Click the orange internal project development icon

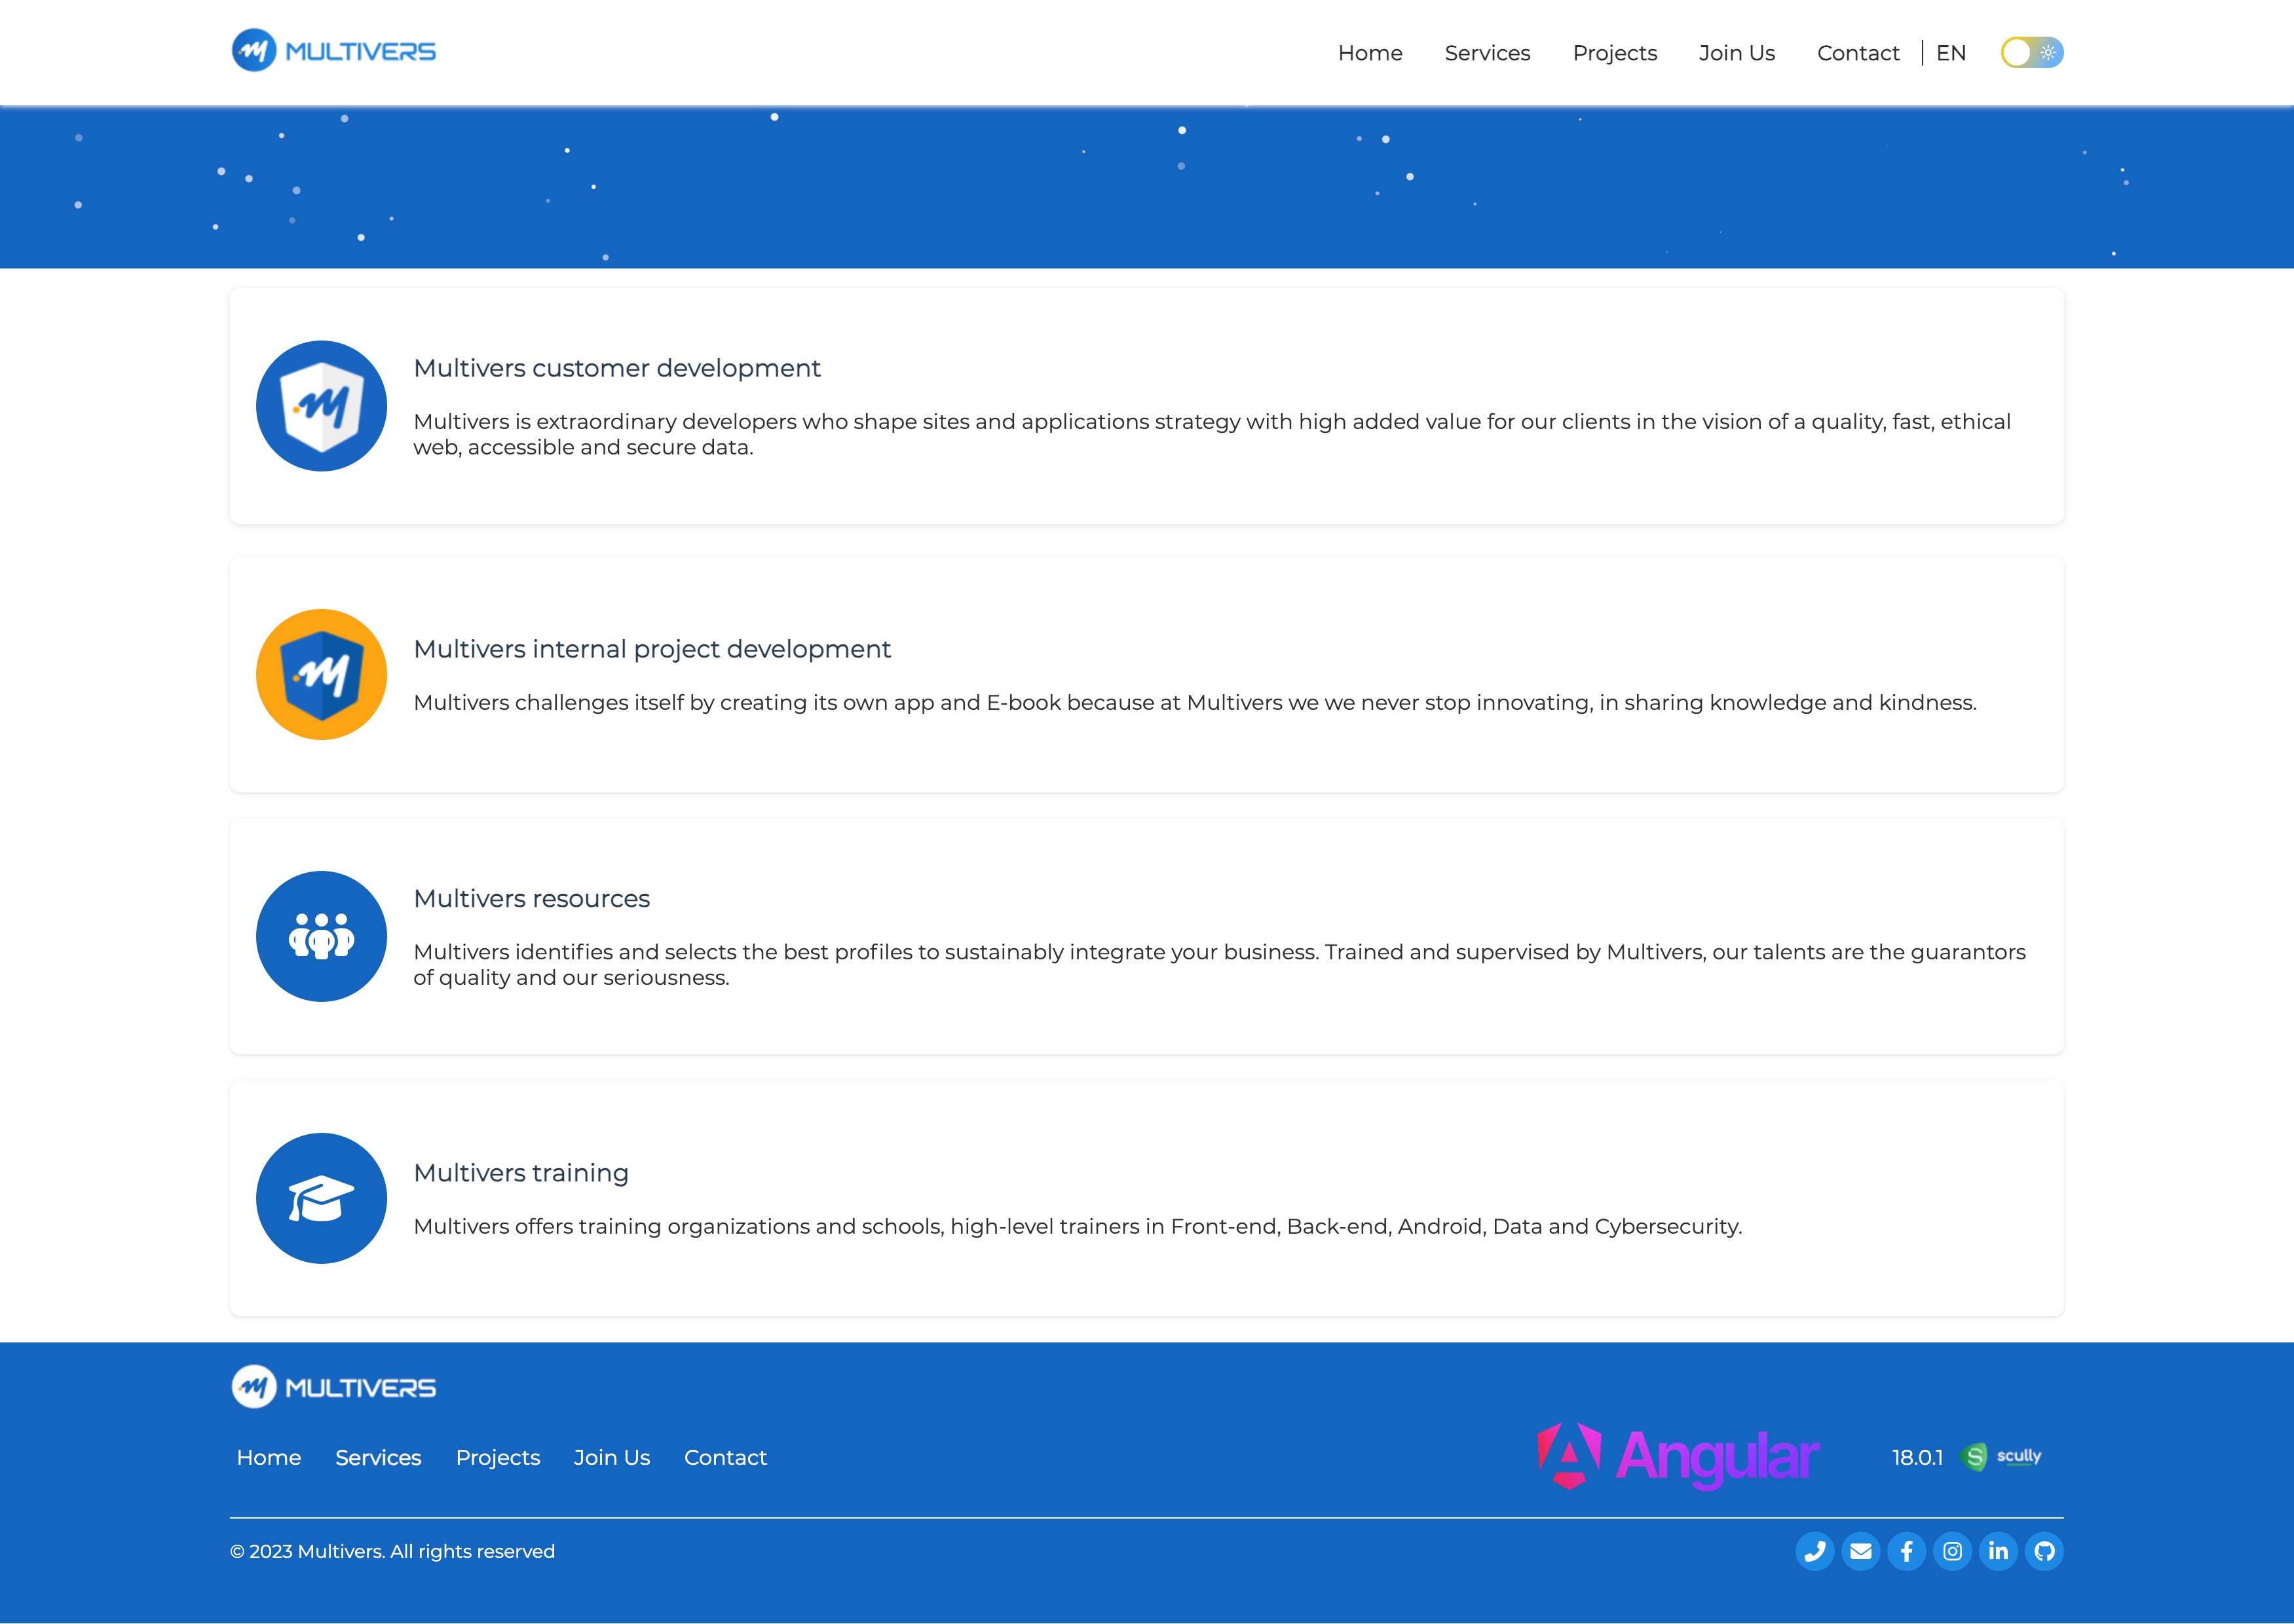coord(321,674)
